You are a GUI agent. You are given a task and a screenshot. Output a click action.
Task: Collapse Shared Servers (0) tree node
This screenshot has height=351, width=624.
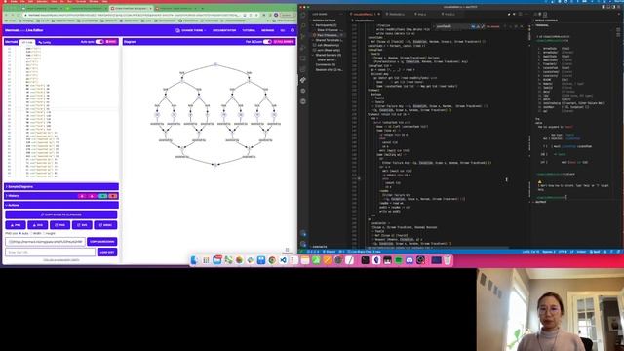coord(328,55)
